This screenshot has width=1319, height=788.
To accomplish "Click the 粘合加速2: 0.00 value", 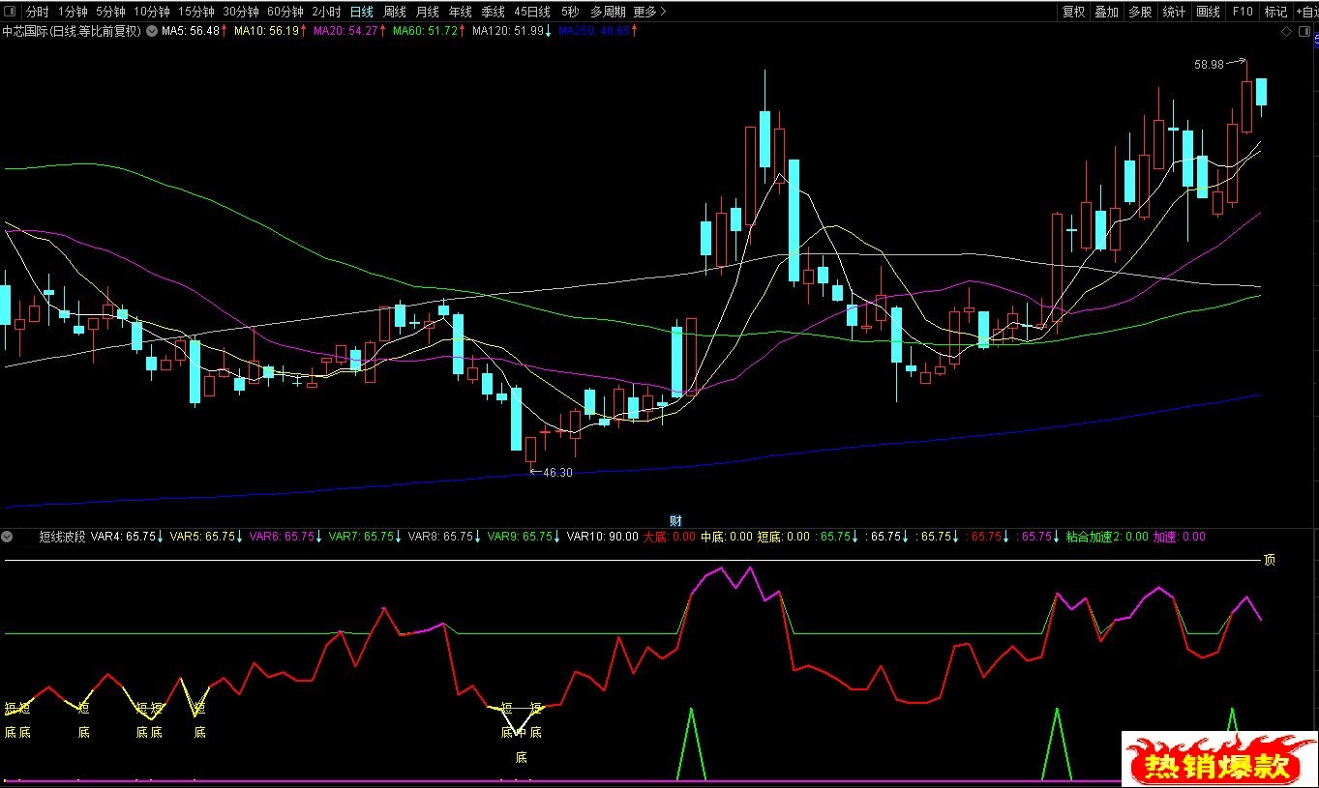I will [1107, 537].
